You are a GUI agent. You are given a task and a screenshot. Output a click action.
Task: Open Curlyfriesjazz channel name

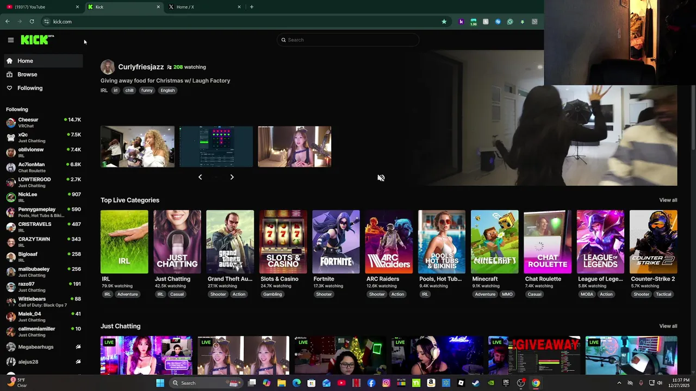coord(141,67)
